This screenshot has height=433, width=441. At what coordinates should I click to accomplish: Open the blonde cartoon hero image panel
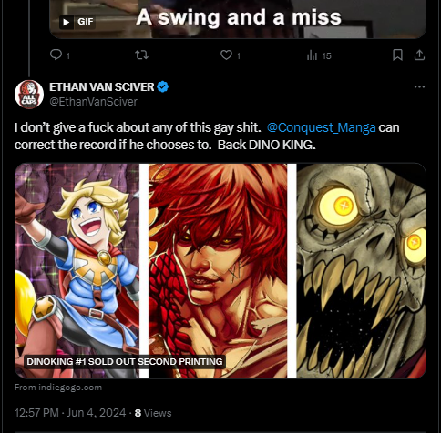point(77,270)
